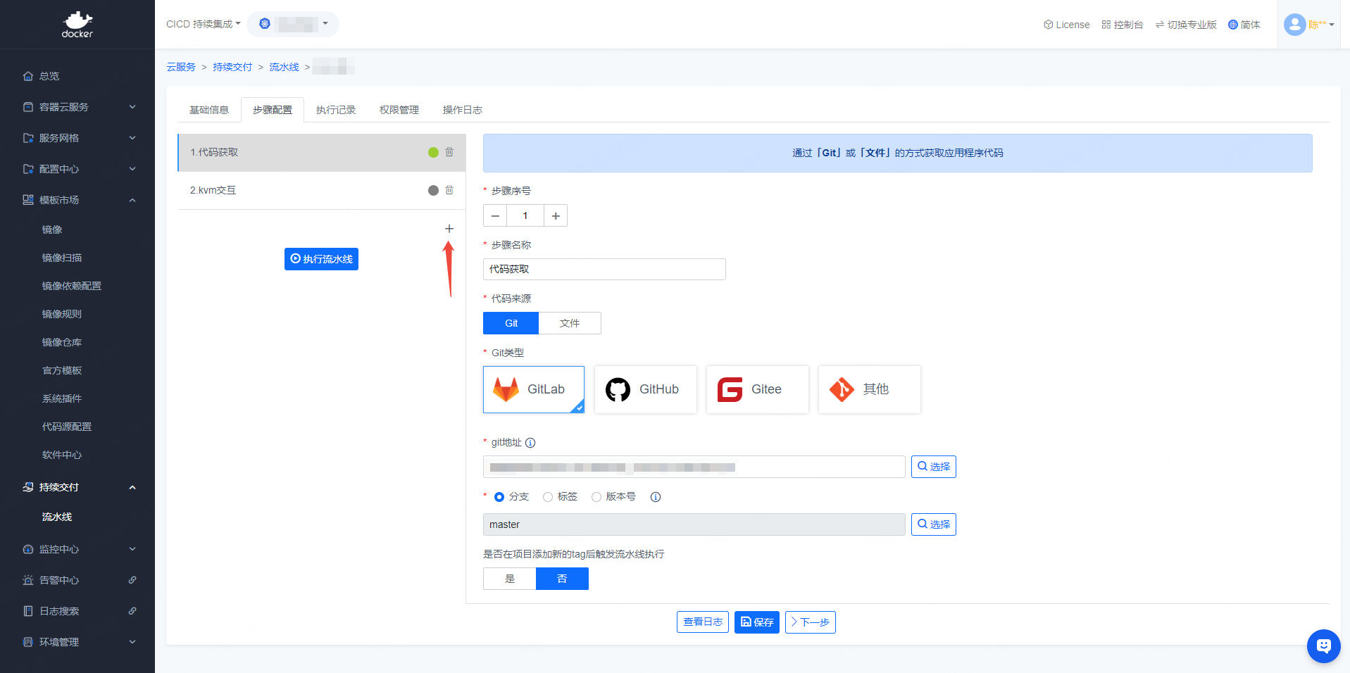Click the git地址 info icon
Image resolution: width=1350 pixels, height=673 pixels.
[530, 443]
